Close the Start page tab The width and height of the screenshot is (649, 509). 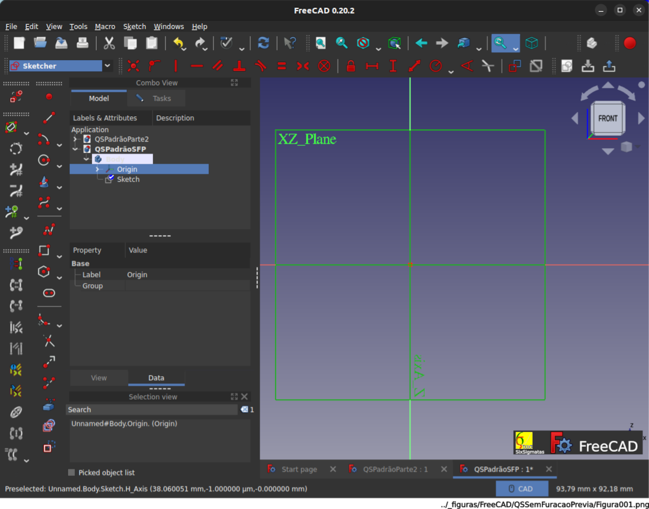point(333,469)
